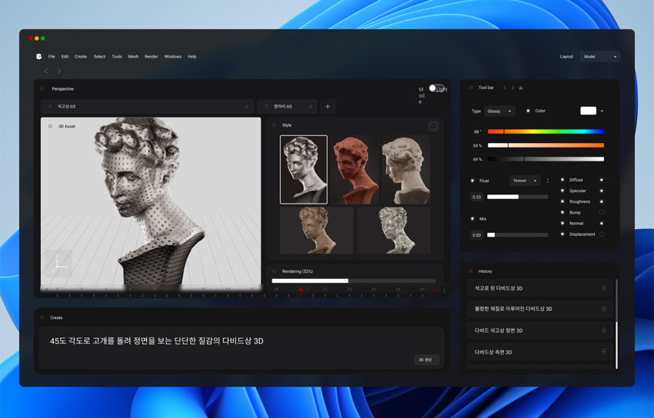Image resolution: width=654 pixels, height=418 pixels.
Task: Open the Mesh menu
Action: pos(133,57)
